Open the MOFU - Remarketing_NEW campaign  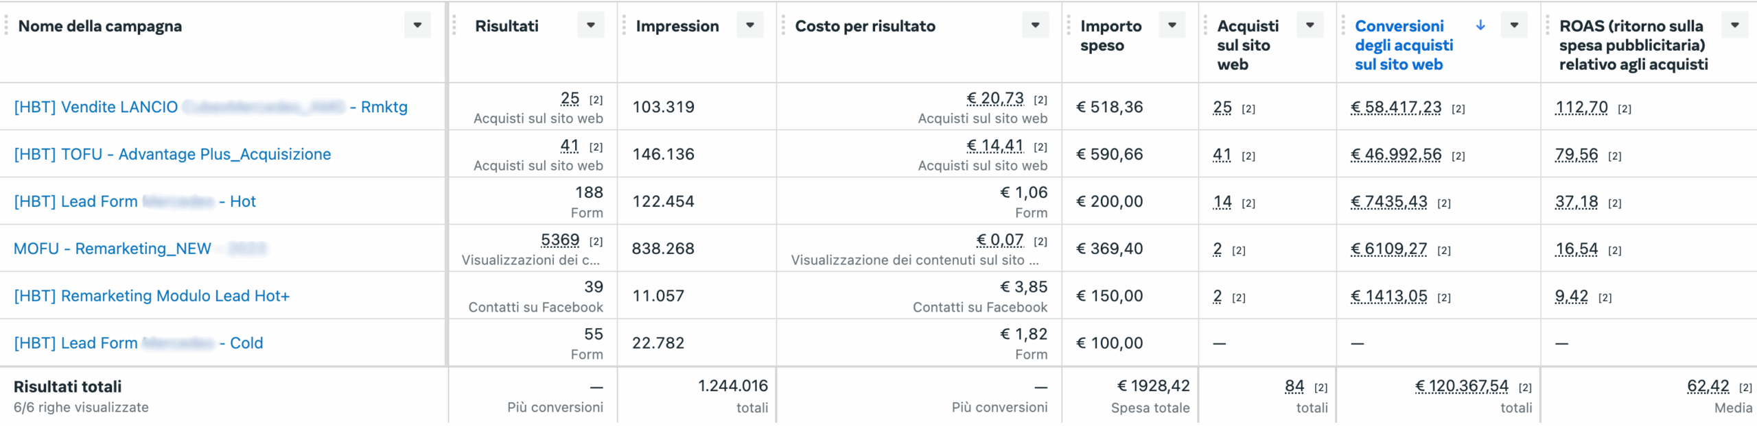click(x=140, y=249)
